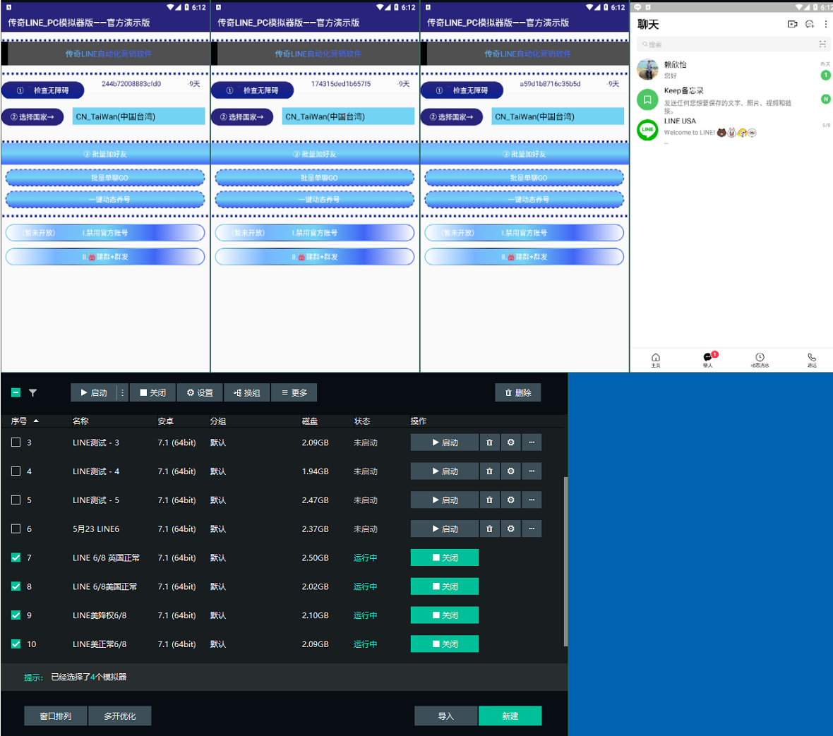Open Keep备忘录 chat via its green bookmark icon
The width and height of the screenshot is (833, 736).
647,99
